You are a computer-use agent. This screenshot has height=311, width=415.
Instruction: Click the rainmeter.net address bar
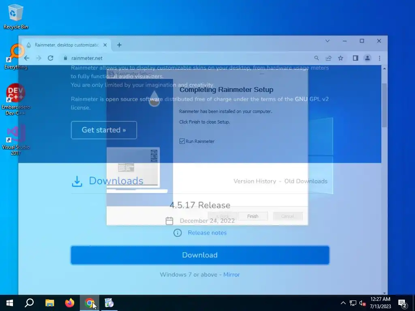[185, 58]
